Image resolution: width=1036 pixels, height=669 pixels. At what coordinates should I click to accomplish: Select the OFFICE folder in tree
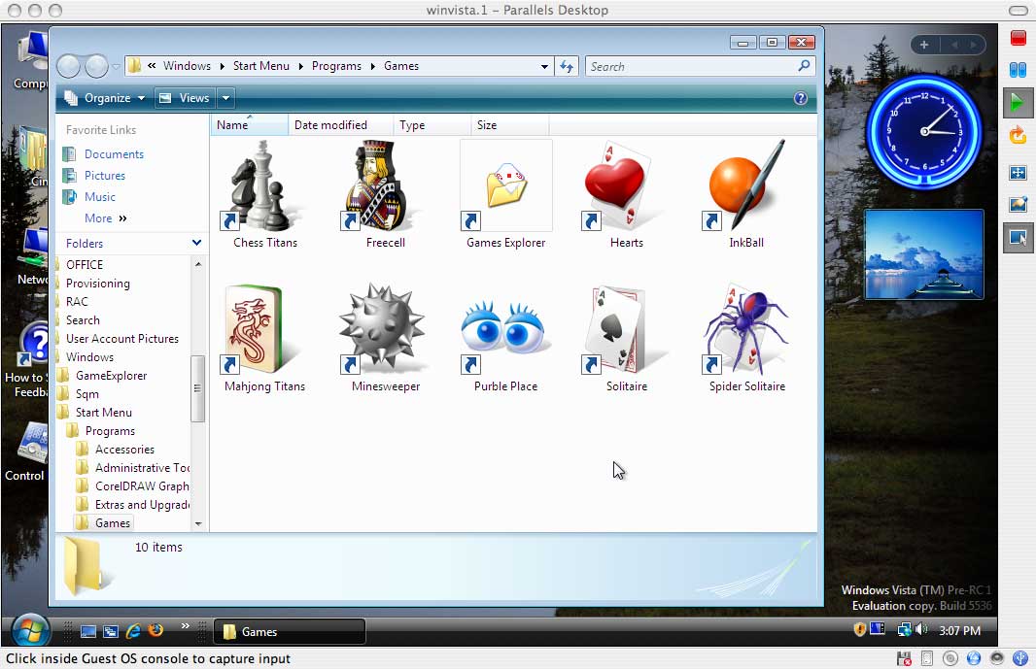coord(85,265)
